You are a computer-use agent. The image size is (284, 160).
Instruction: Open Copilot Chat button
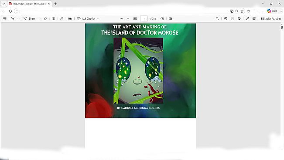pyautogui.click(x=272, y=11)
